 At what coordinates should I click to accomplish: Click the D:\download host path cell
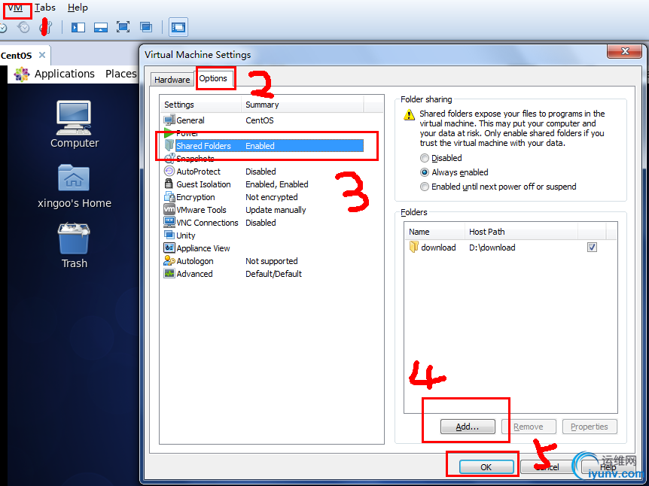coord(492,248)
